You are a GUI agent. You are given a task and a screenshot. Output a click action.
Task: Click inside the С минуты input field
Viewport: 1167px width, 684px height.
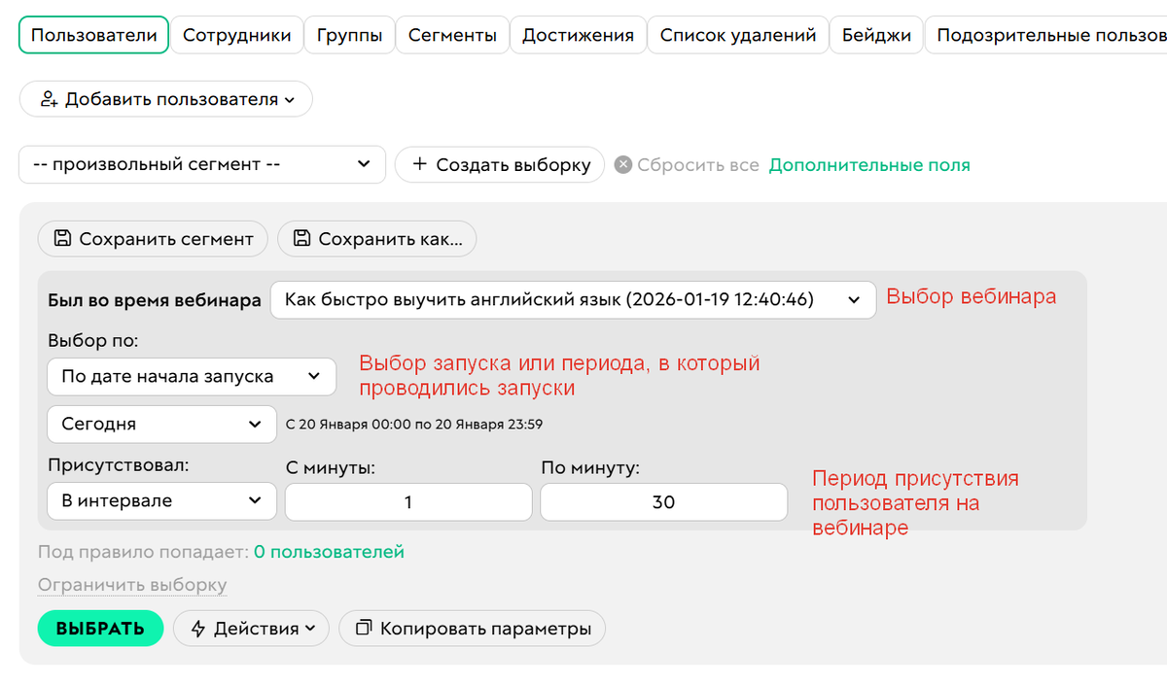(407, 501)
